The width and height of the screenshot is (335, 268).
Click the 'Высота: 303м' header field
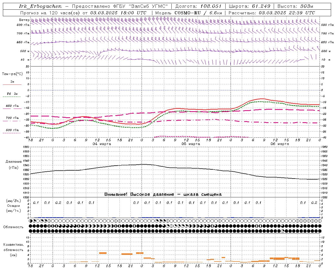tap(295, 6)
